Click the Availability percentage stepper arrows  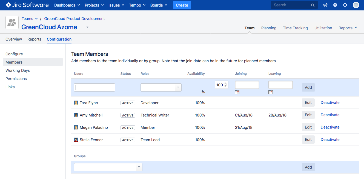click(225, 85)
